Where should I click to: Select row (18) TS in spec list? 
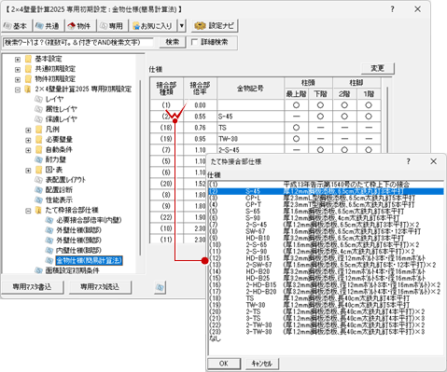326,298
